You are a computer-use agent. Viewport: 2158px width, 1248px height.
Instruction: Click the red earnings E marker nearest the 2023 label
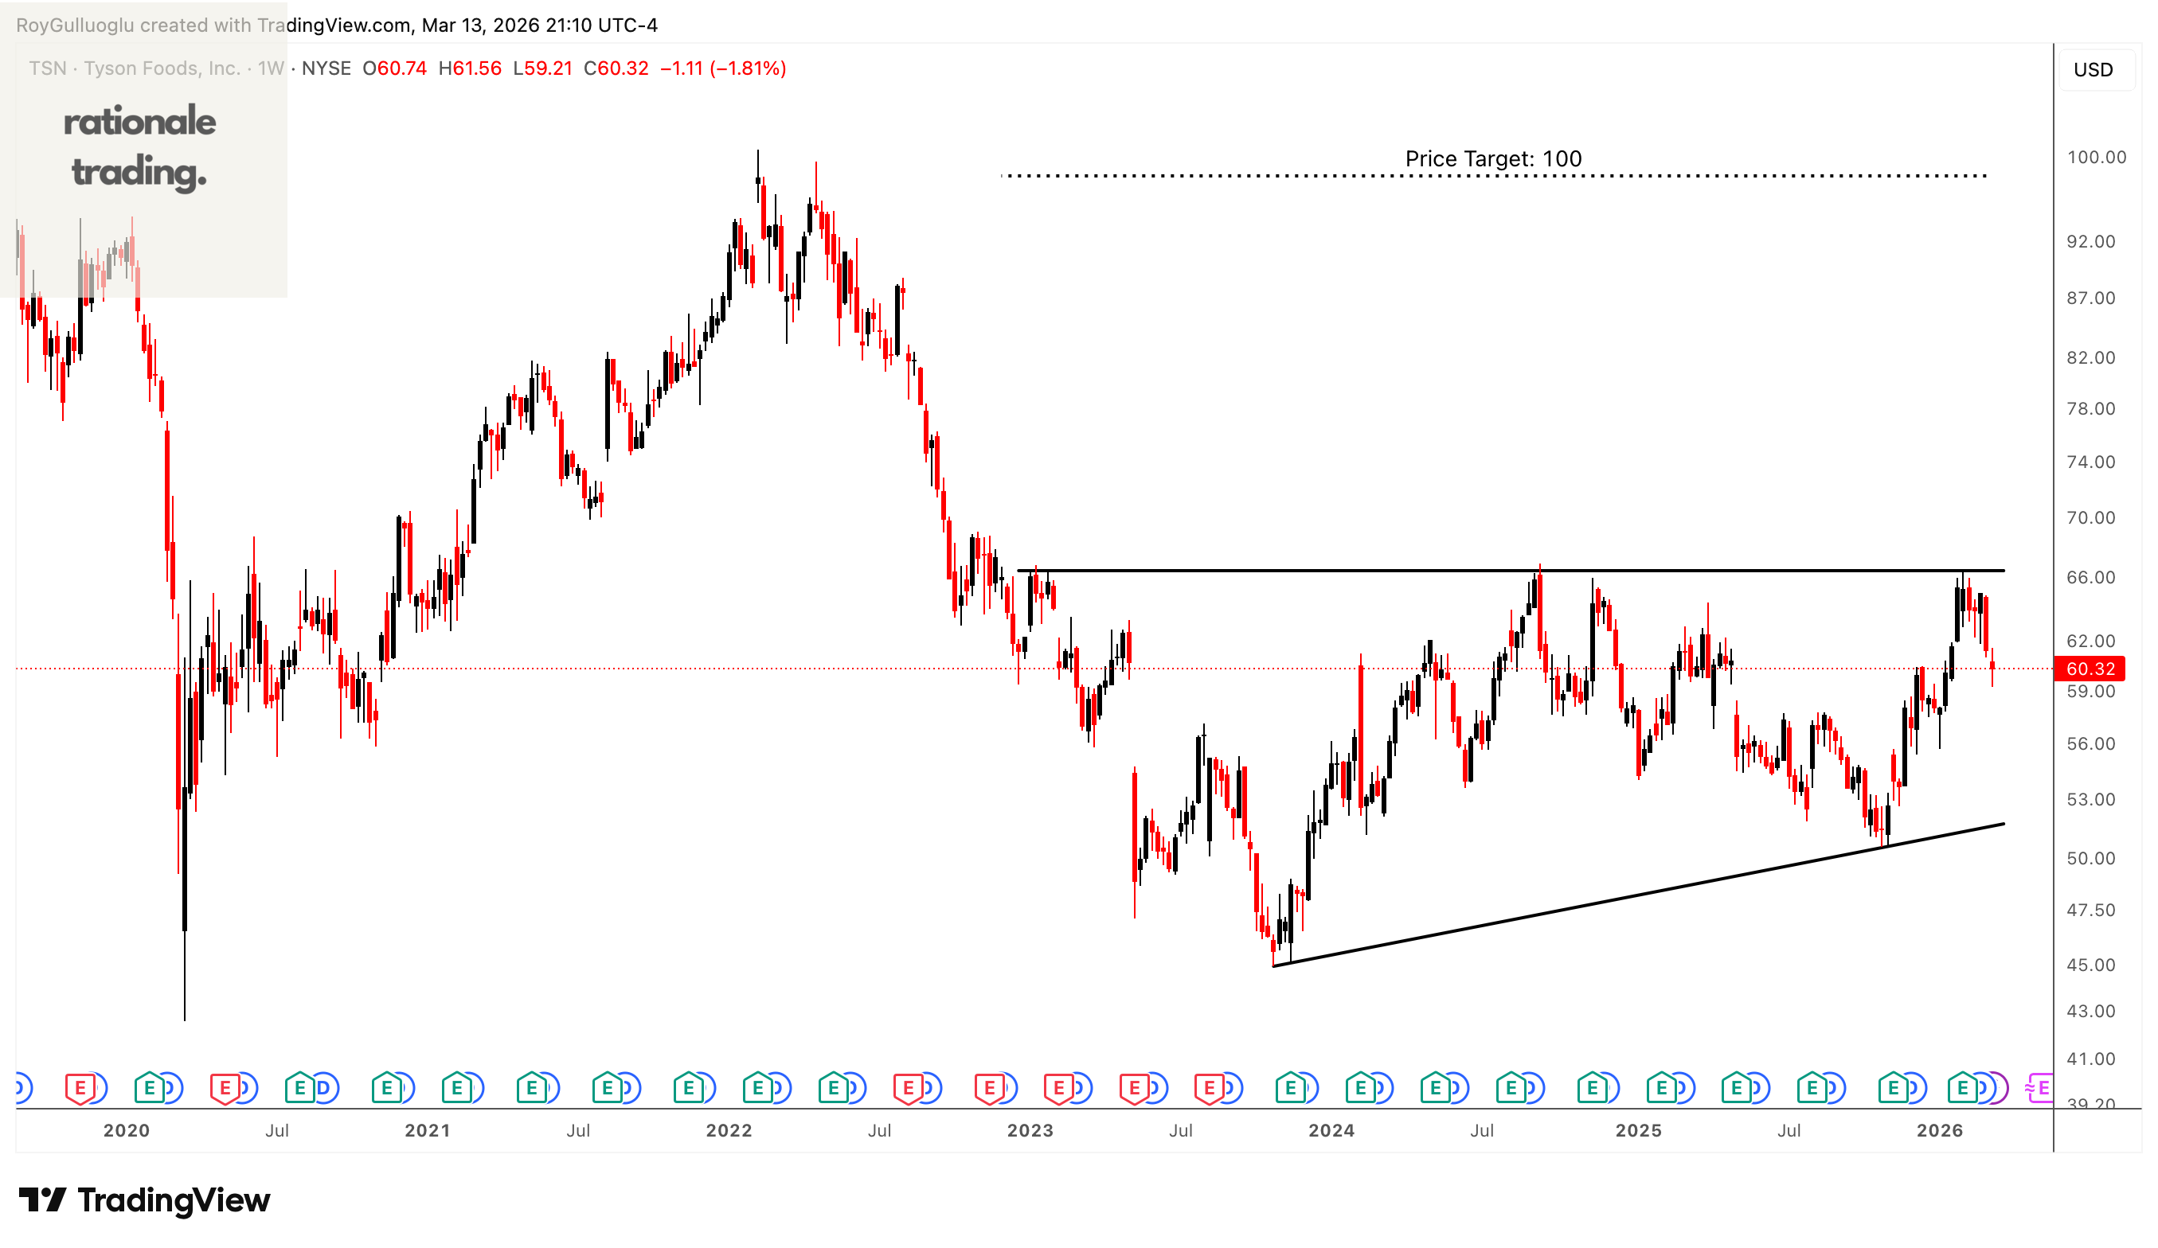pos(1058,1089)
